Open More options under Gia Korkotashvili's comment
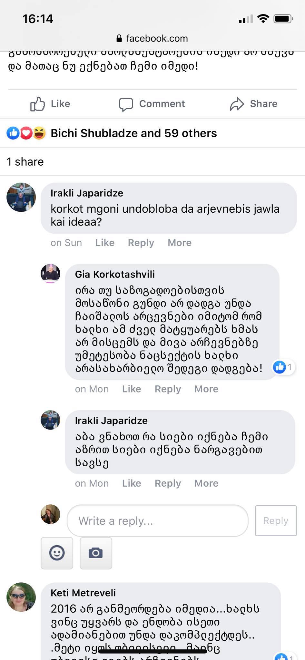The height and width of the screenshot is (660, 305). [206, 389]
